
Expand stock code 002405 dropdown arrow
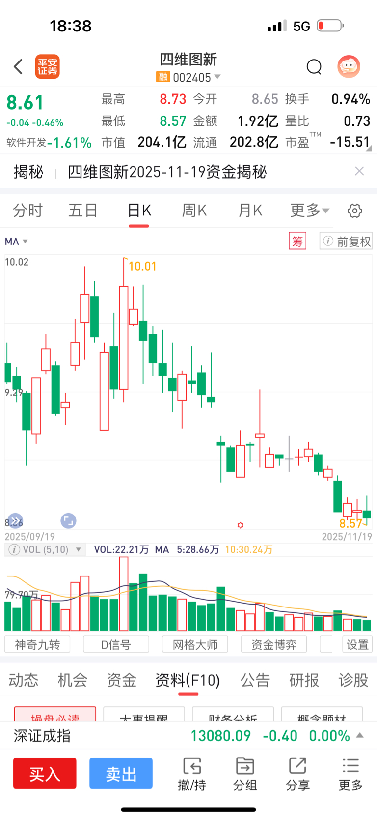[x=217, y=77]
